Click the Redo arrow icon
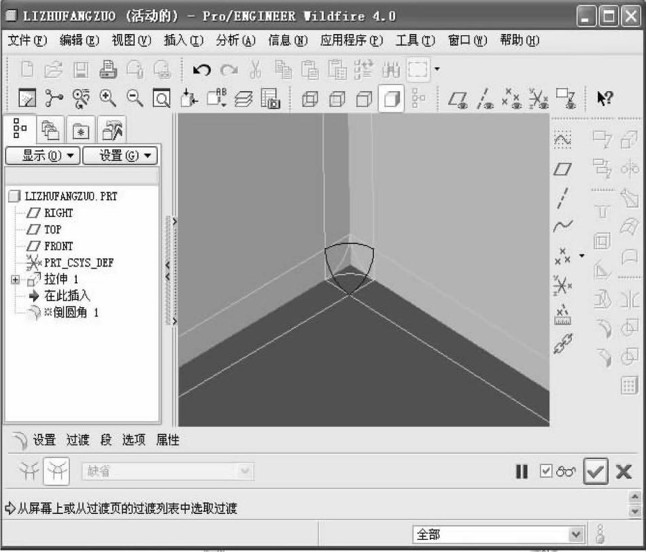 [x=229, y=69]
